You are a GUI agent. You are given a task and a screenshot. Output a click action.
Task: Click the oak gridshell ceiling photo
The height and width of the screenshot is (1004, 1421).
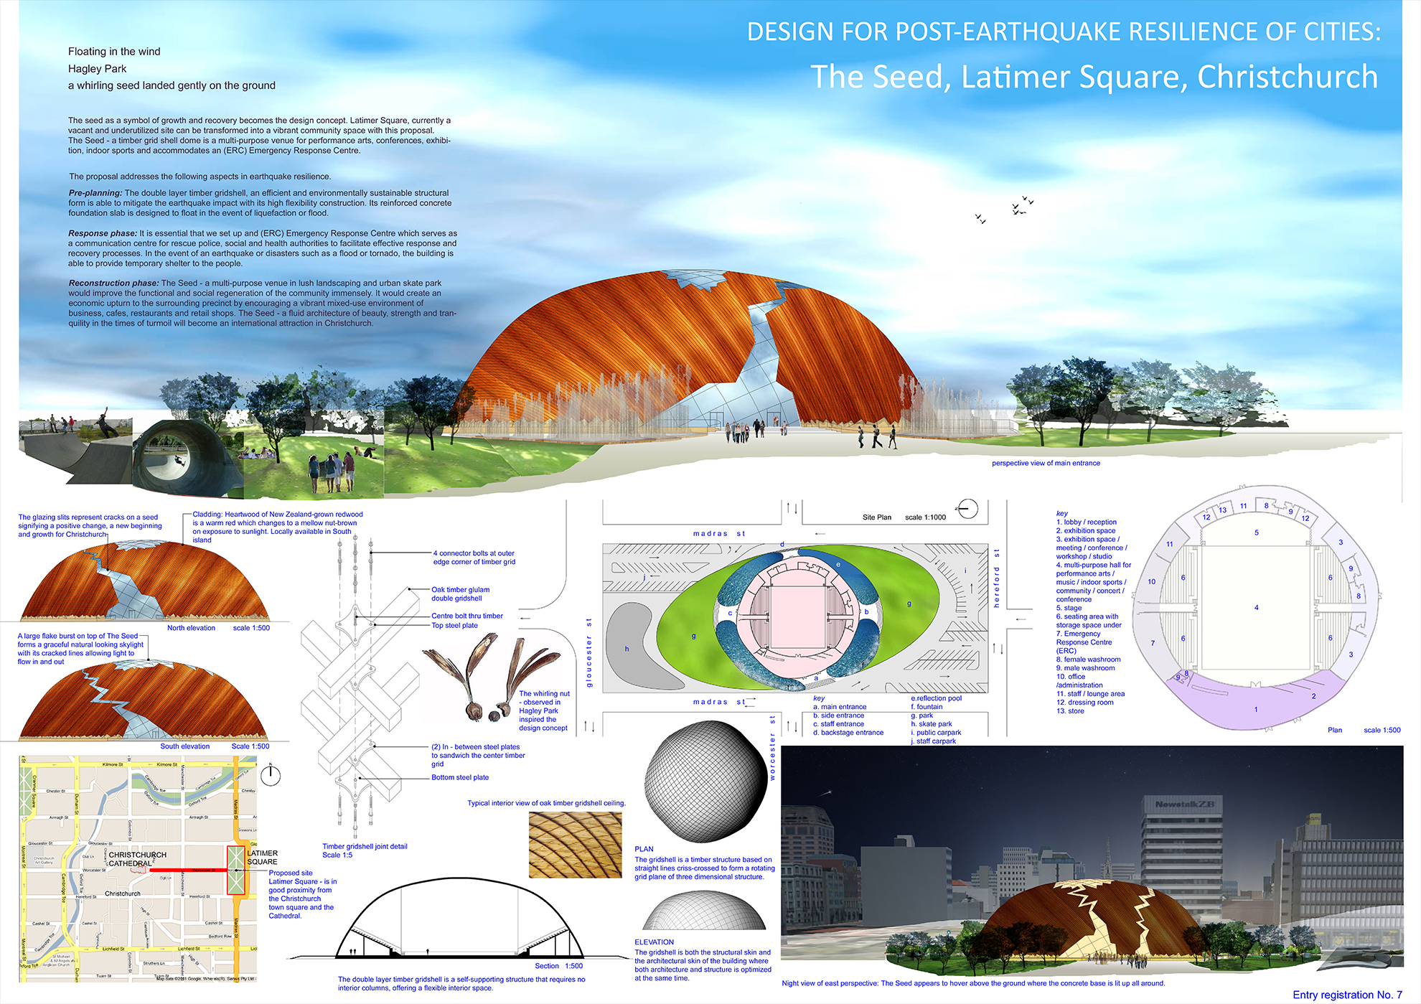[x=576, y=845]
